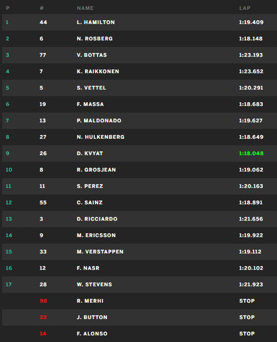Open V. BOTTAS driver entry
This screenshot has height=342, width=277.
92,55
